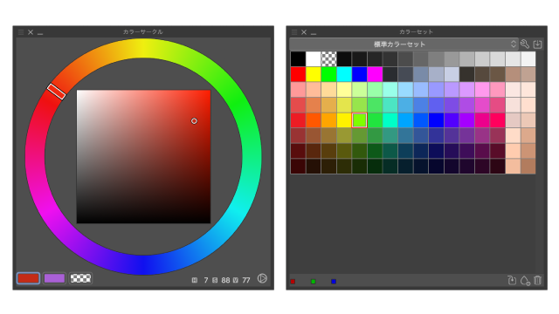This screenshot has height=314, width=559.
Task: Minimize the カラーサークル panel
Action: coord(40,33)
